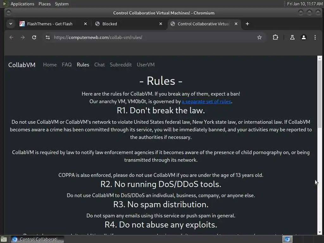Image resolution: width=324 pixels, height=243 pixels.
Task: Click the browser forward arrow
Action: pyautogui.click(x=23, y=37)
